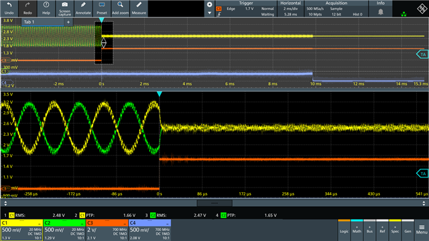
Task: Click the C3 marker in zoom window
Action: coord(5,188)
